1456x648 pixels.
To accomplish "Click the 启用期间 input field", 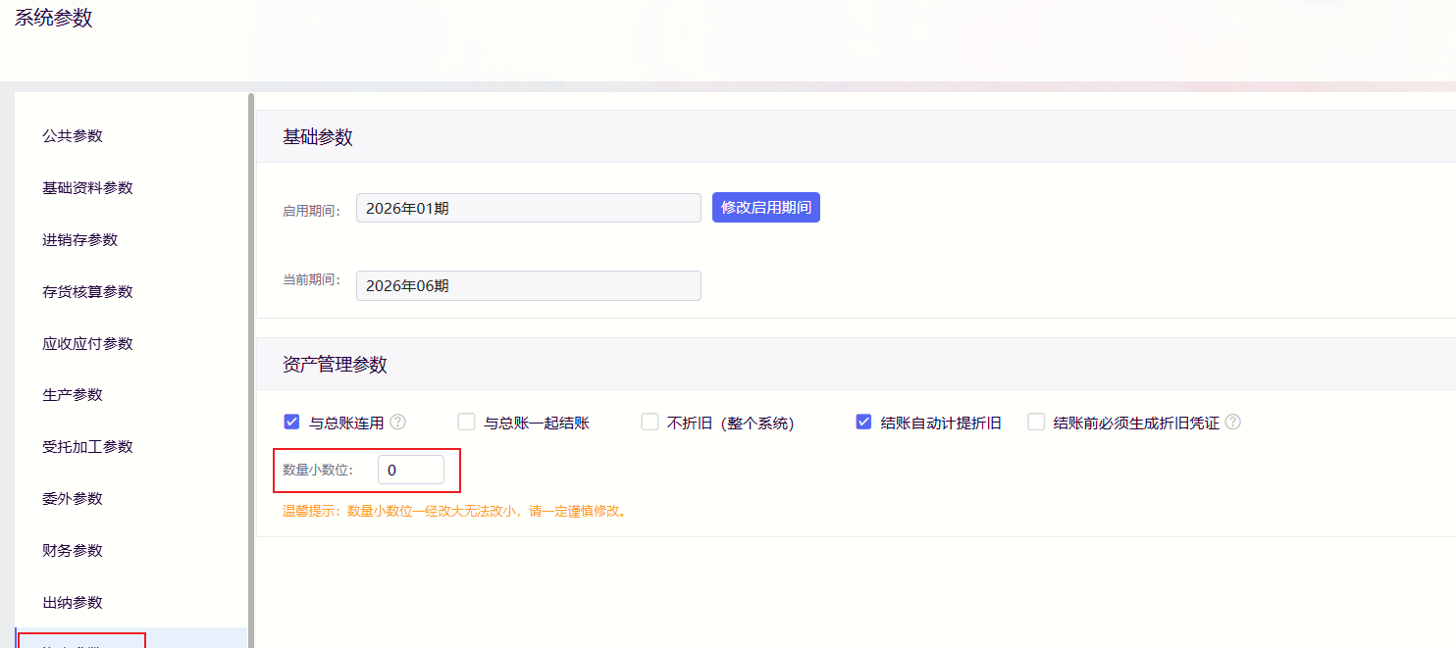I will [x=529, y=208].
